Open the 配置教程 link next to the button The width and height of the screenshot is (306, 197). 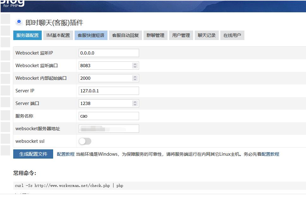pos(66,154)
